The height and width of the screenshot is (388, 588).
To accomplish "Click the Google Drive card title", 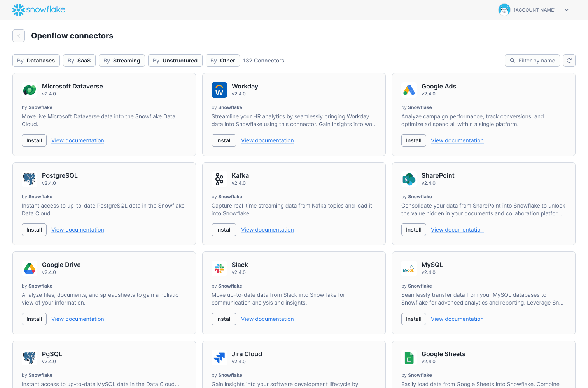I will pyautogui.click(x=61, y=265).
